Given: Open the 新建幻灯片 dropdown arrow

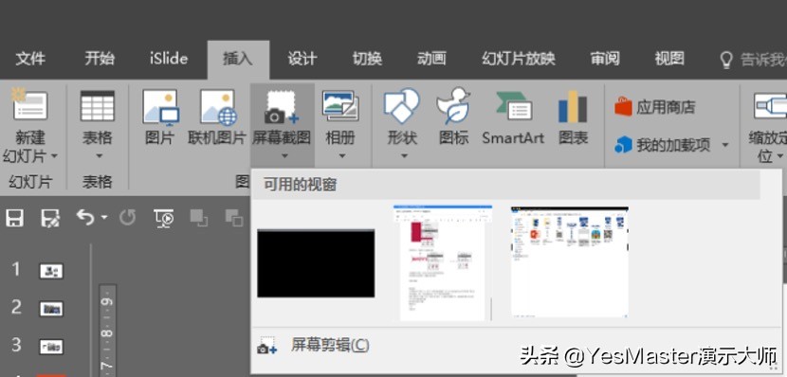Looking at the screenshot, I should click(54, 156).
